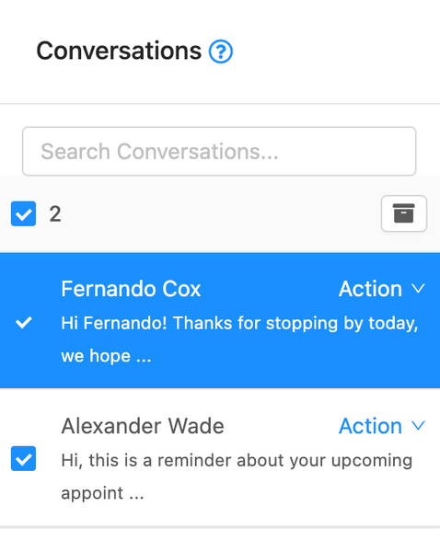This screenshot has width=440, height=552.
Task: Click the blue chevron beside Alexander Wade's Action
Action: (418, 426)
